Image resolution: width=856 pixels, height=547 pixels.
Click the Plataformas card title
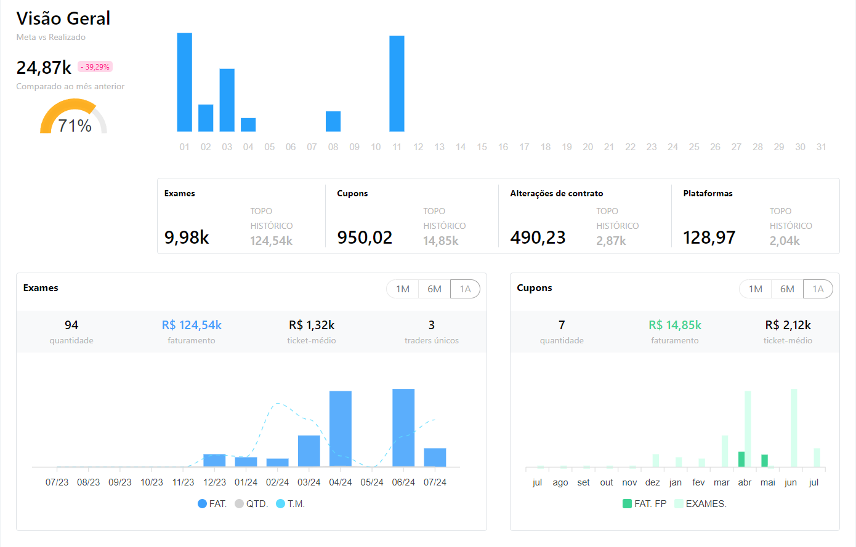[708, 193]
